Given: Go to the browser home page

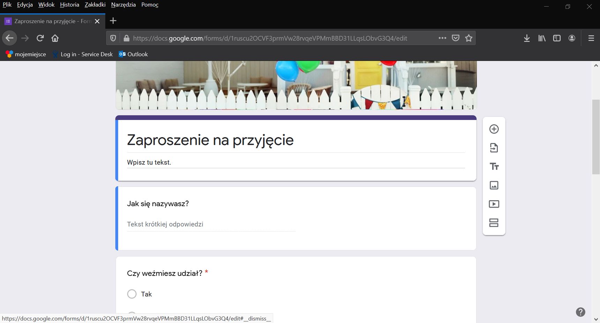Looking at the screenshot, I should pyautogui.click(x=55, y=38).
